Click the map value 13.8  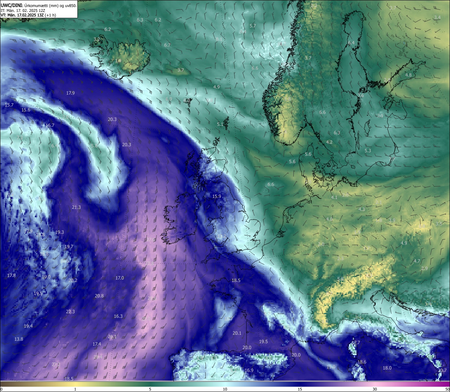[19, 339]
